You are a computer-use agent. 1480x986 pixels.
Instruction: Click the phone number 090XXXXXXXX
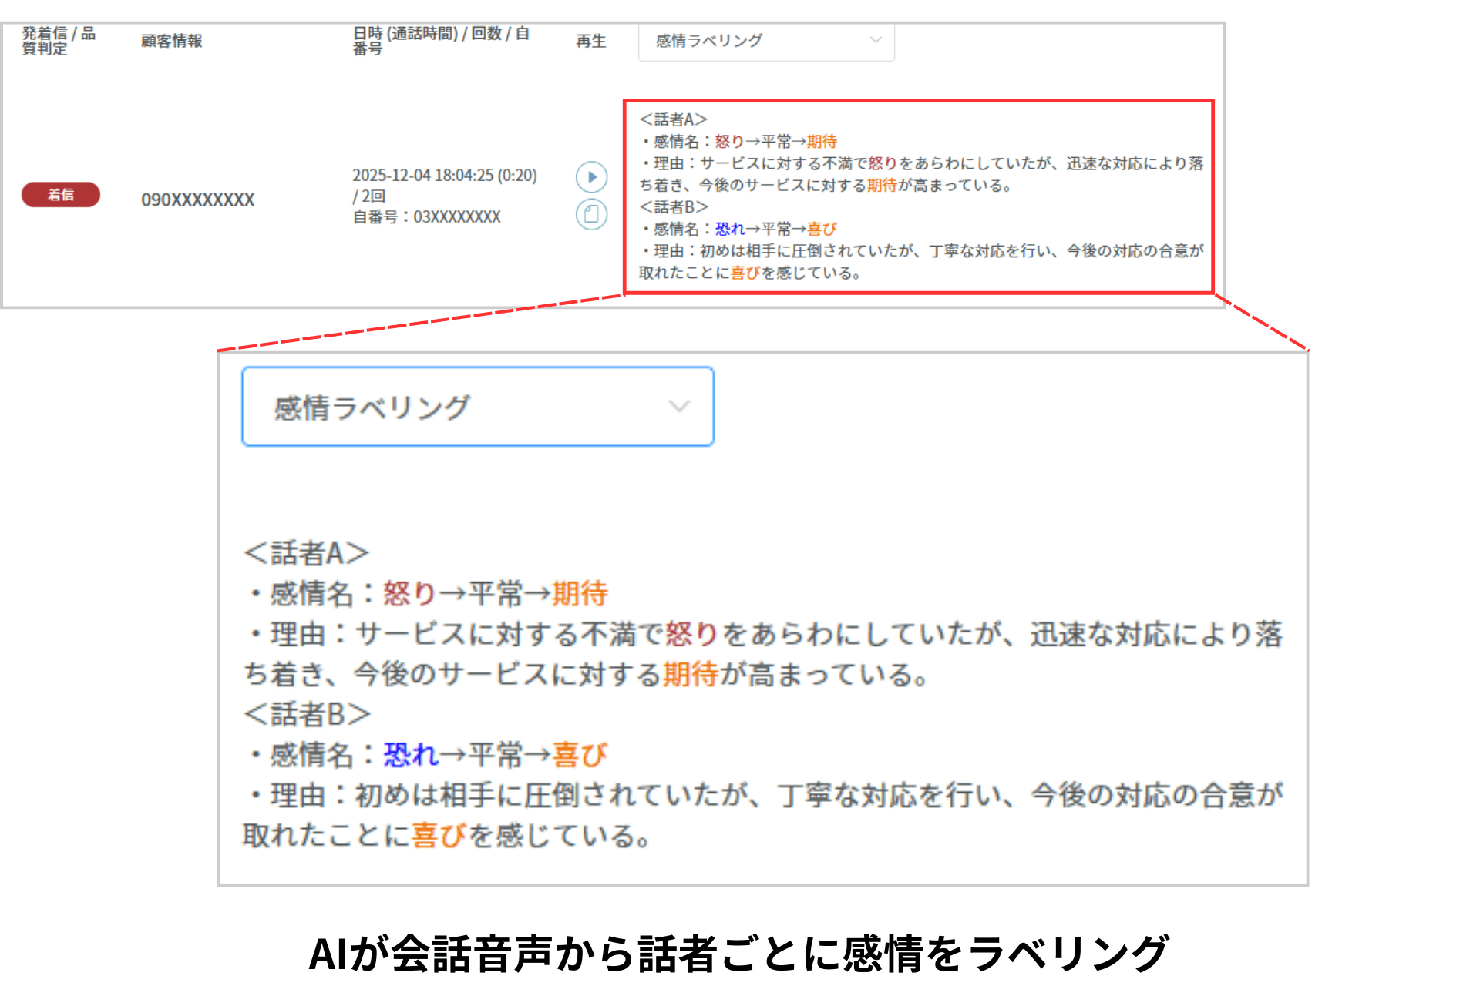tap(197, 199)
